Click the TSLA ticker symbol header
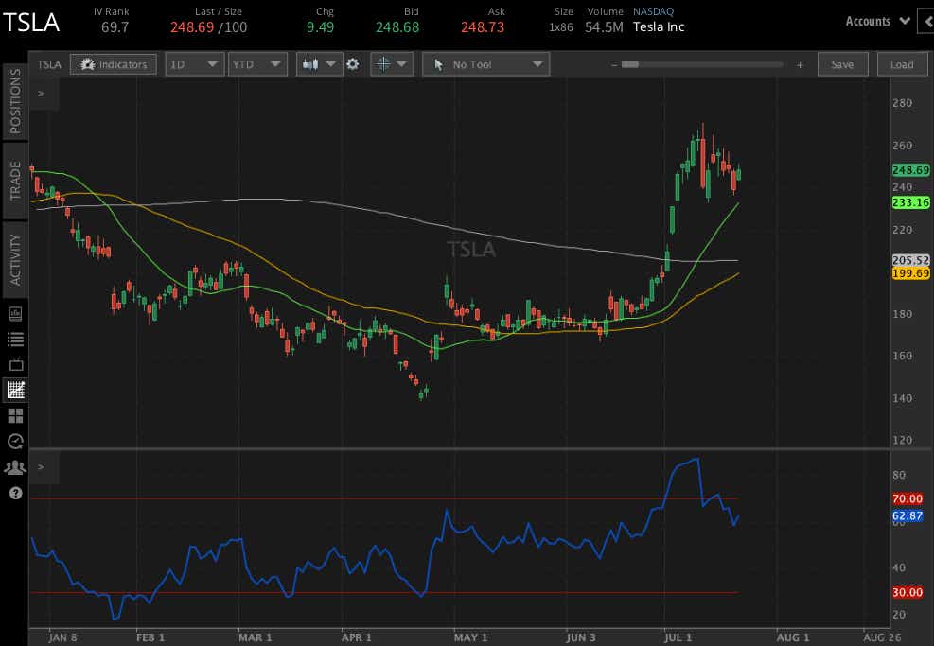 click(x=31, y=24)
